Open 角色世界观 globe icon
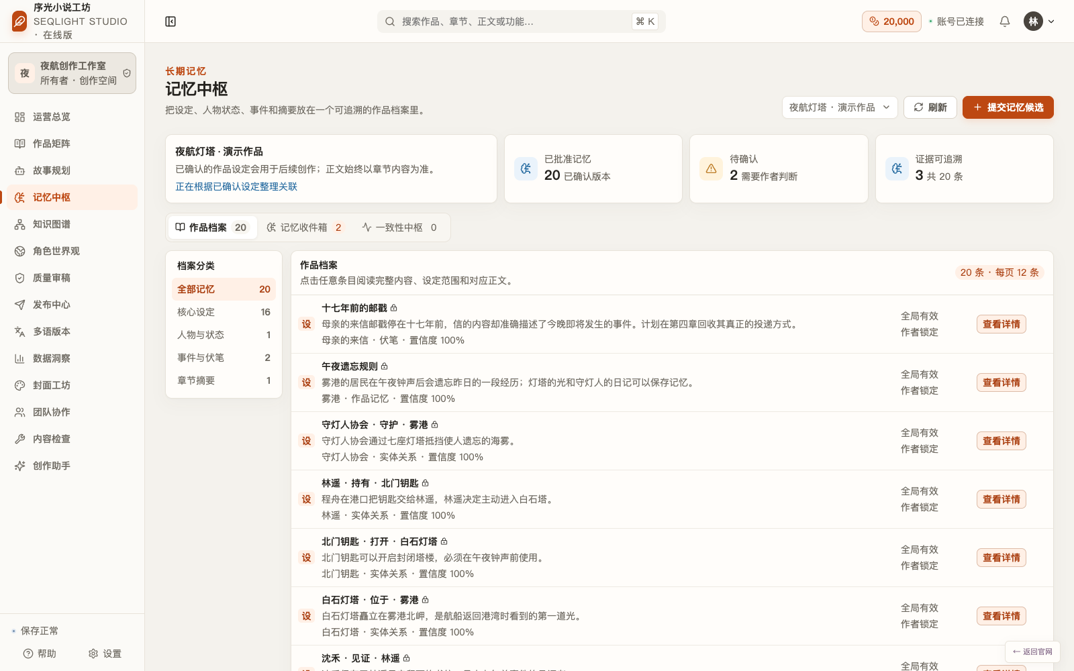The width and height of the screenshot is (1074, 671). 20,251
